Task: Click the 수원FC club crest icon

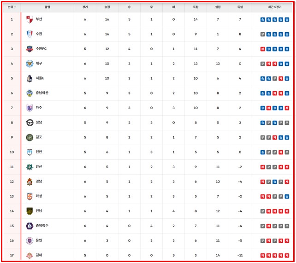Action: coord(30,49)
